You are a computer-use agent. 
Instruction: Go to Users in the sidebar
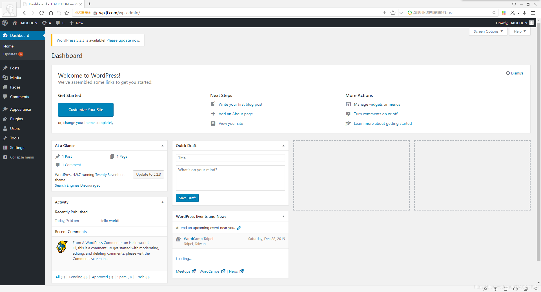[23, 128]
